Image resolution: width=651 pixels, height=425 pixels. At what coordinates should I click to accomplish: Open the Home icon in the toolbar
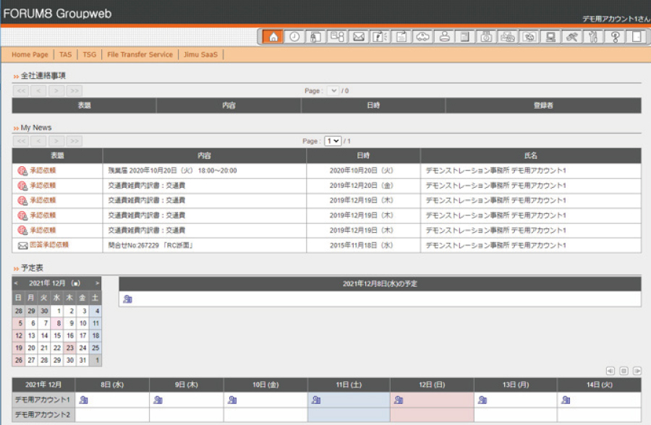click(273, 37)
